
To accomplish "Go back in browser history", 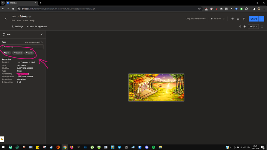I will [3, 9].
